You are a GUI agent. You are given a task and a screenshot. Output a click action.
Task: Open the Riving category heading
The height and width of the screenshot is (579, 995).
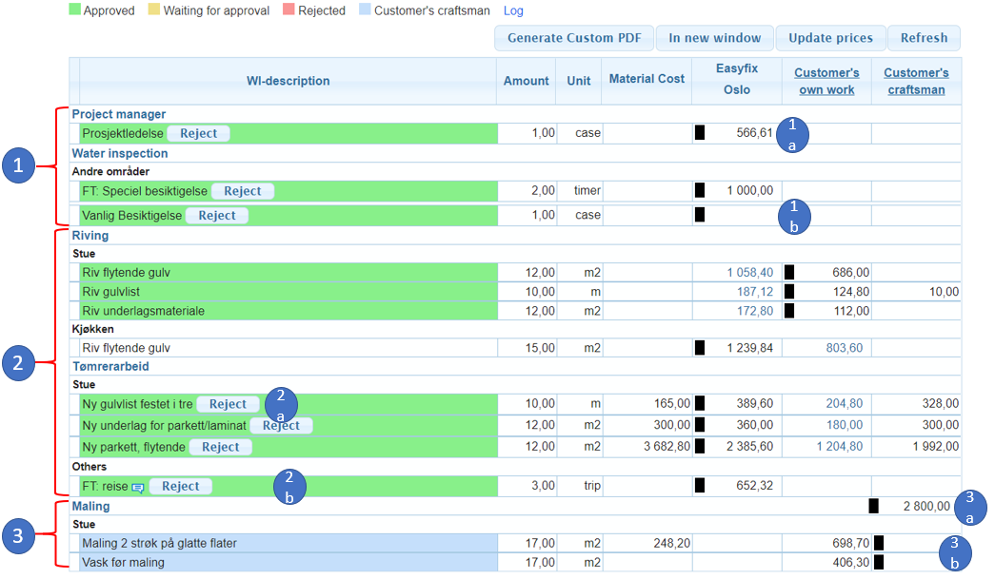click(x=90, y=235)
